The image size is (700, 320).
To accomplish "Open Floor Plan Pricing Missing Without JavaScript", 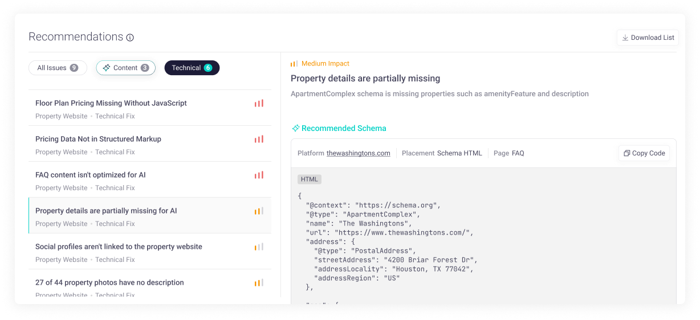I will click(x=149, y=108).
